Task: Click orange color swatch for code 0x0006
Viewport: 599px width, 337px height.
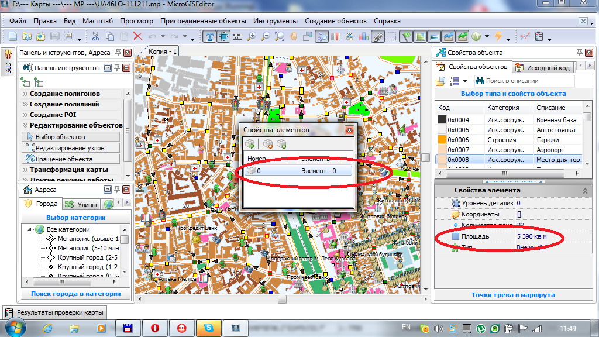Action: point(442,140)
